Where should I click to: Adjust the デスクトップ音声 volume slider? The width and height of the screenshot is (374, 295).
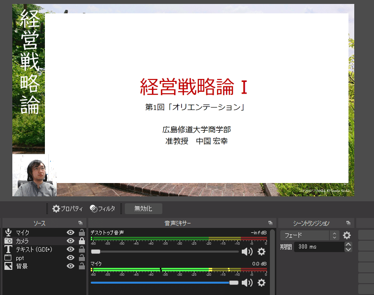165,252
